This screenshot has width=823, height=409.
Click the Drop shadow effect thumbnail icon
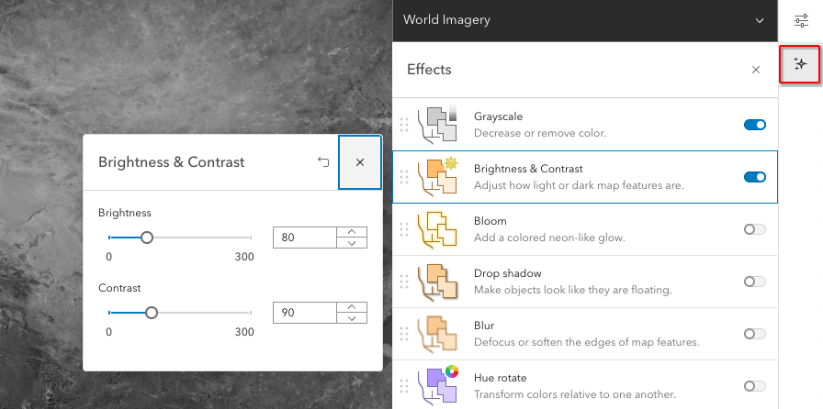coord(438,282)
